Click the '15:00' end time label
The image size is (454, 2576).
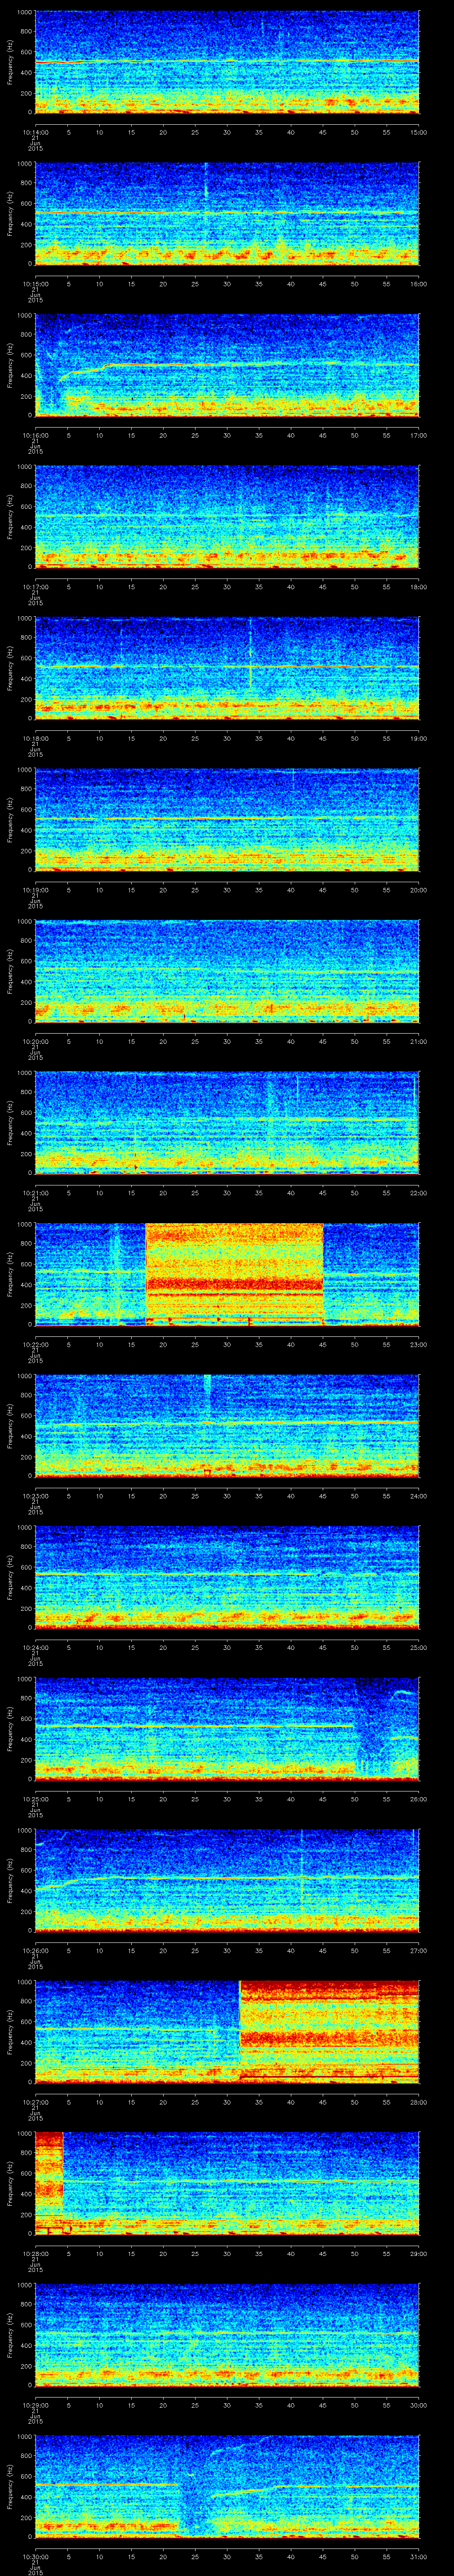click(x=418, y=131)
